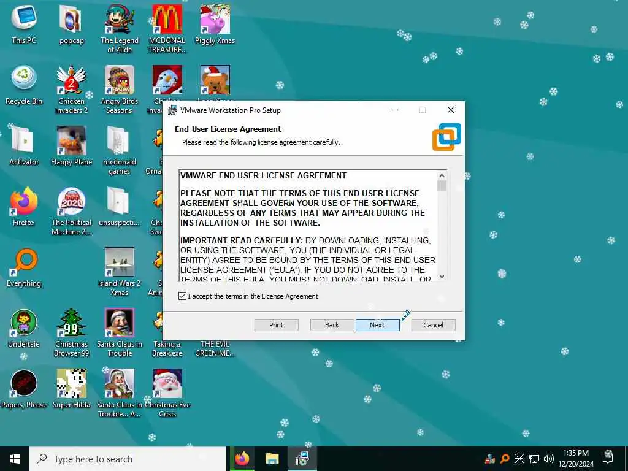Select the mcdonald games folder
628x471 pixels.
tap(120, 151)
